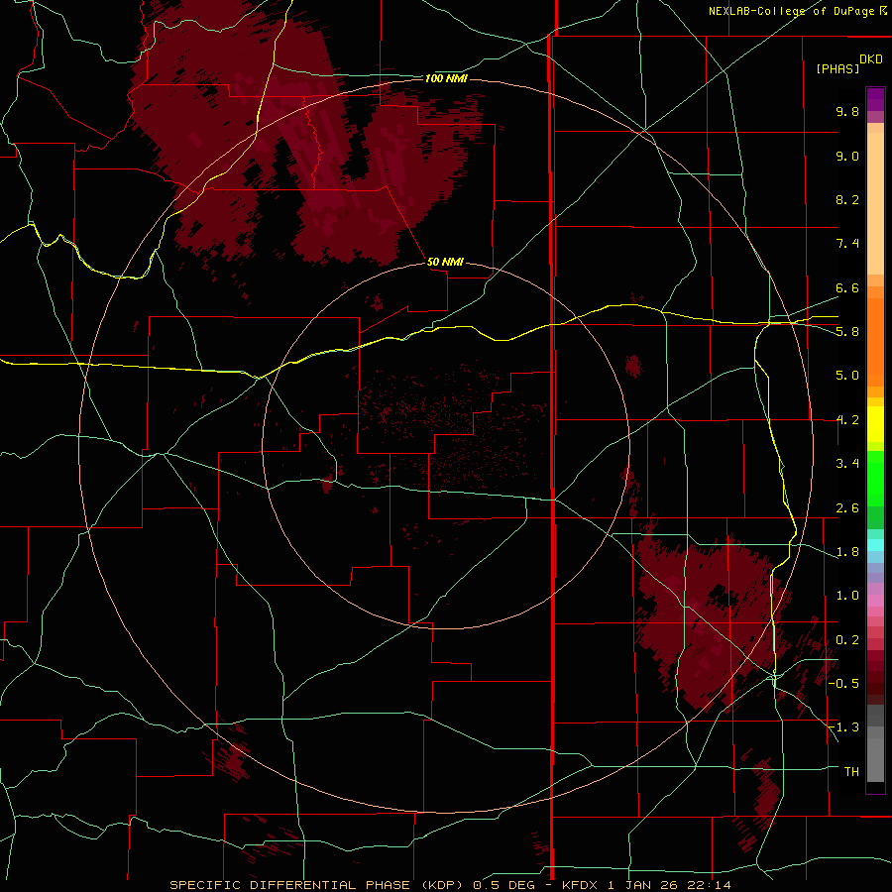
Task: Select the 5.0 scale value
Action: (x=847, y=376)
